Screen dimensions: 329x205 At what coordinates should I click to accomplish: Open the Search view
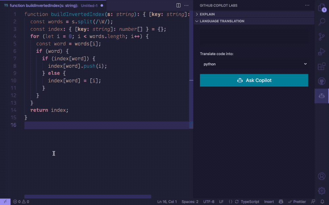(321, 22)
